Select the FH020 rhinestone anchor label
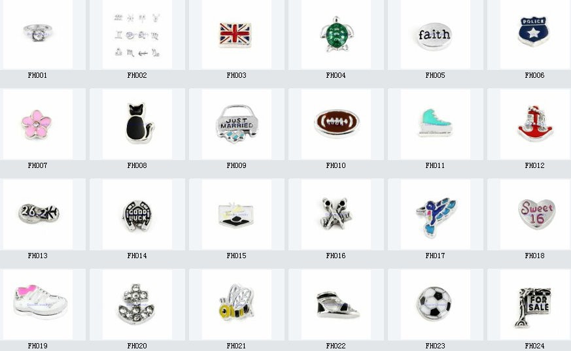This screenshot has width=571, height=351. (137, 346)
